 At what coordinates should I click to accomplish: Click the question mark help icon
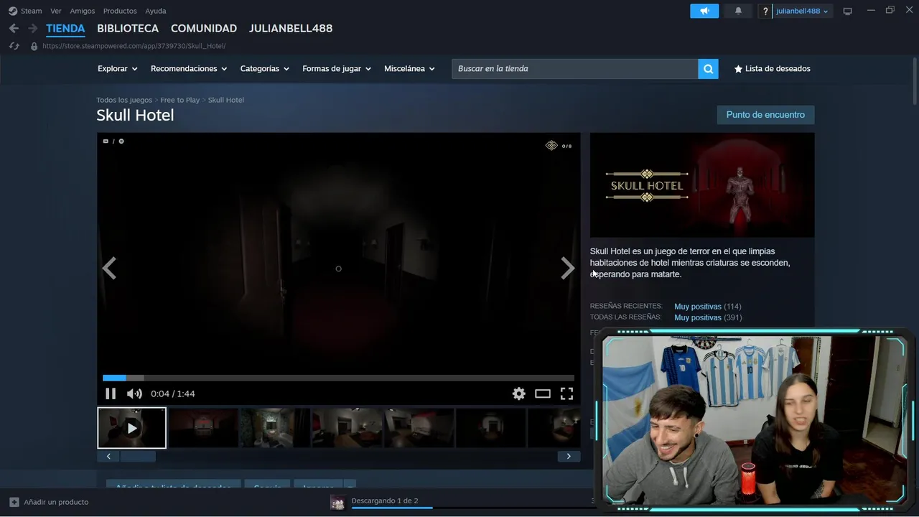(765, 11)
